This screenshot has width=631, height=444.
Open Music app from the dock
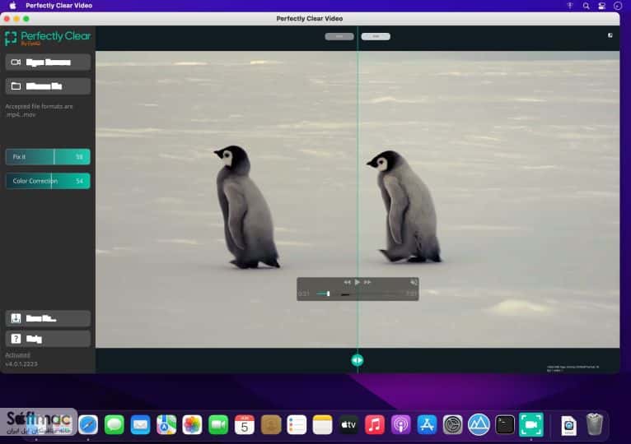pyautogui.click(x=374, y=425)
